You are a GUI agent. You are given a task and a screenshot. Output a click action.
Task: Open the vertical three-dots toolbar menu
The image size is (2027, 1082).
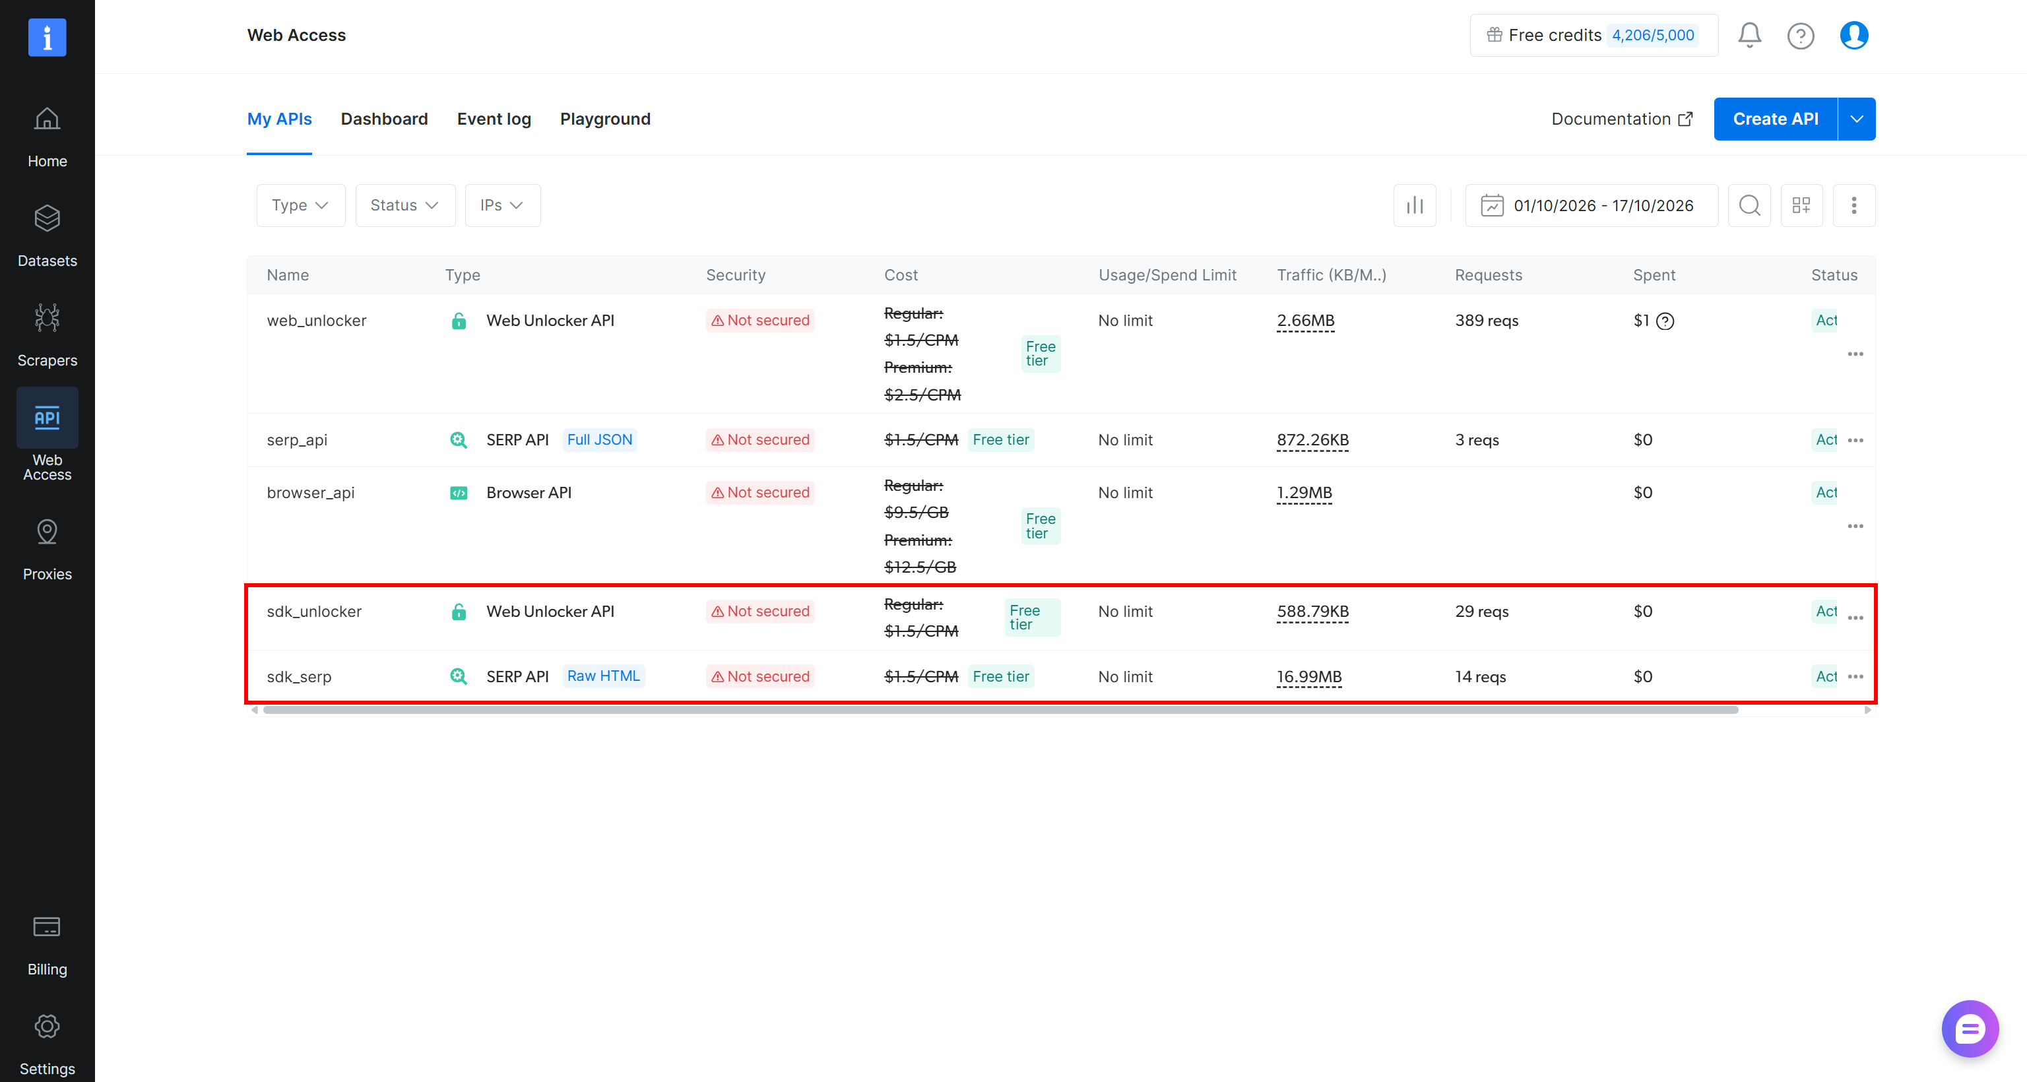tap(1854, 205)
